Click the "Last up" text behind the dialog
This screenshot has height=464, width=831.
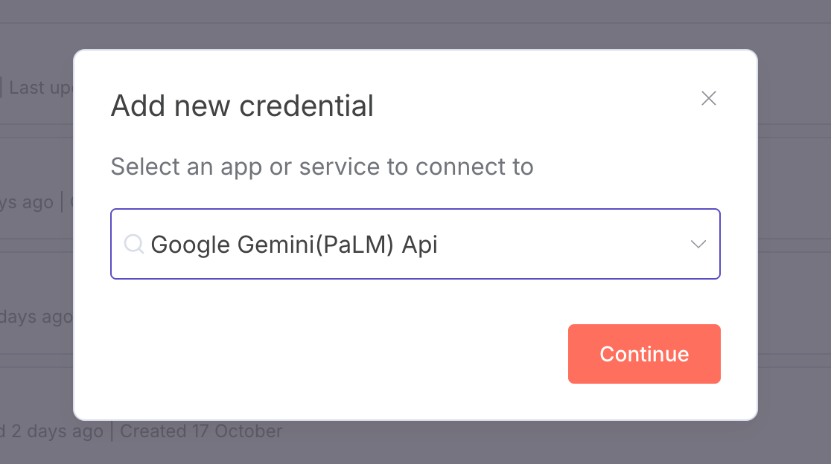[39, 88]
